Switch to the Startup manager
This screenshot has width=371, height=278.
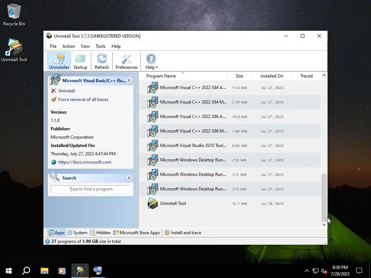[80, 61]
